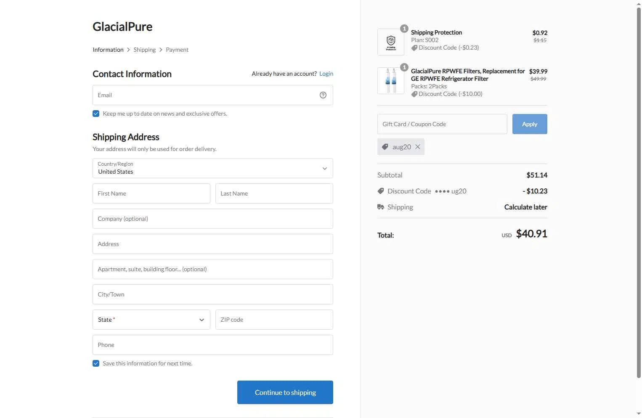Go to the Shipping breadcrumb step
642x418 pixels.
145,50
